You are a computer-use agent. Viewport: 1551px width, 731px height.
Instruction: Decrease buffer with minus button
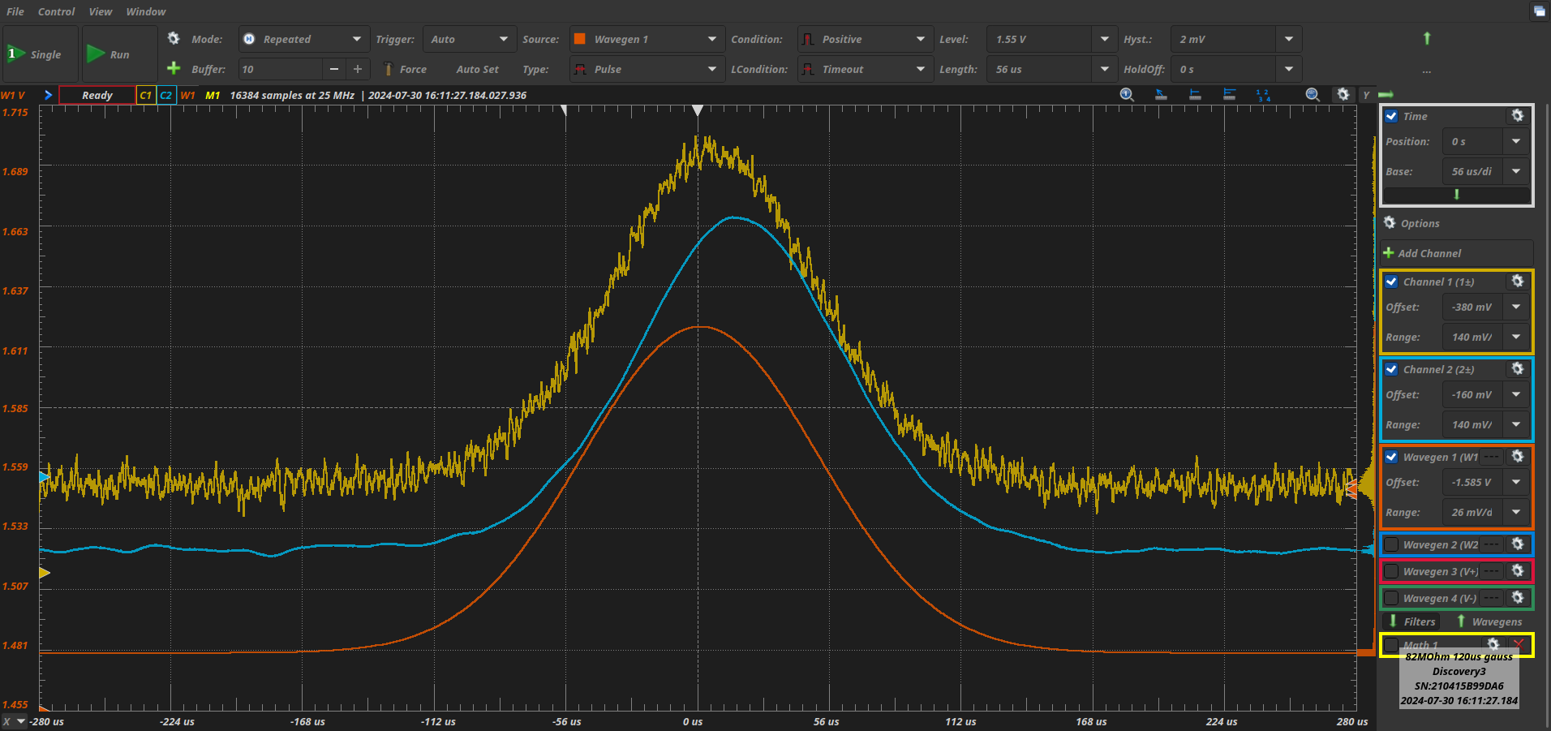(334, 69)
